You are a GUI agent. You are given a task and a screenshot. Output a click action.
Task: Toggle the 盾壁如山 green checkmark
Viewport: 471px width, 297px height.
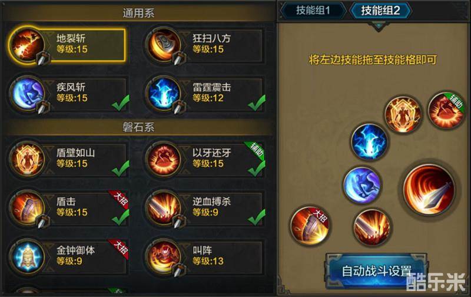121,168
